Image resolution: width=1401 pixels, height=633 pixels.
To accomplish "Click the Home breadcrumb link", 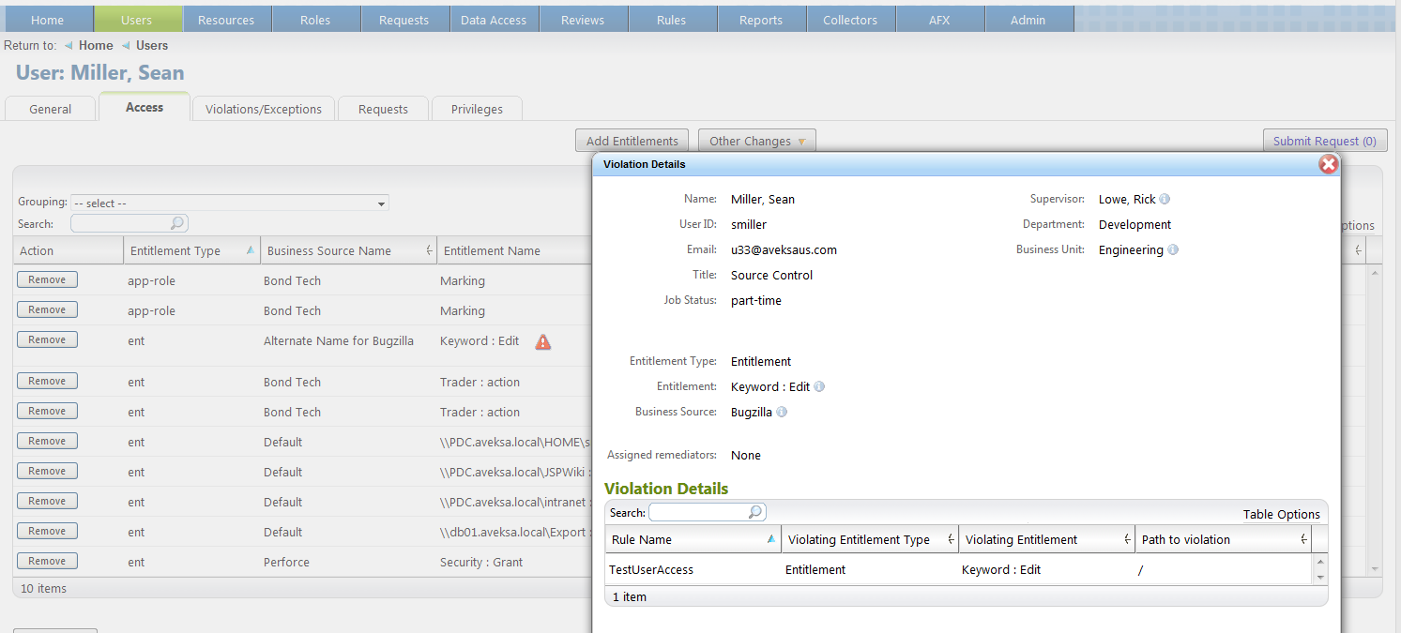I will 96,45.
